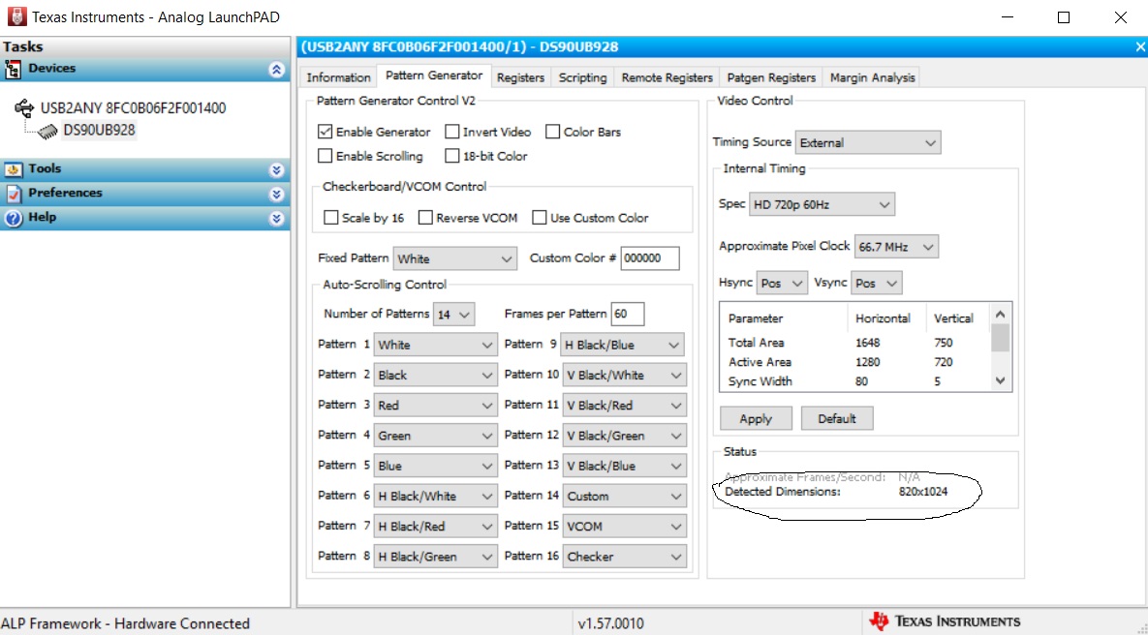Open Pattern 3 Red dropdown
Viewport: 1148px width, 635px height.
pos(436,406)
